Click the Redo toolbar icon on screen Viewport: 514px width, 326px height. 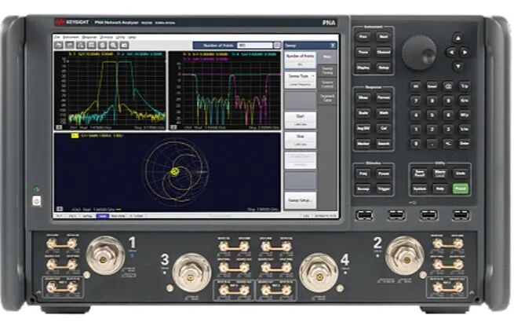pyautogui.click(x=70, y=46)
